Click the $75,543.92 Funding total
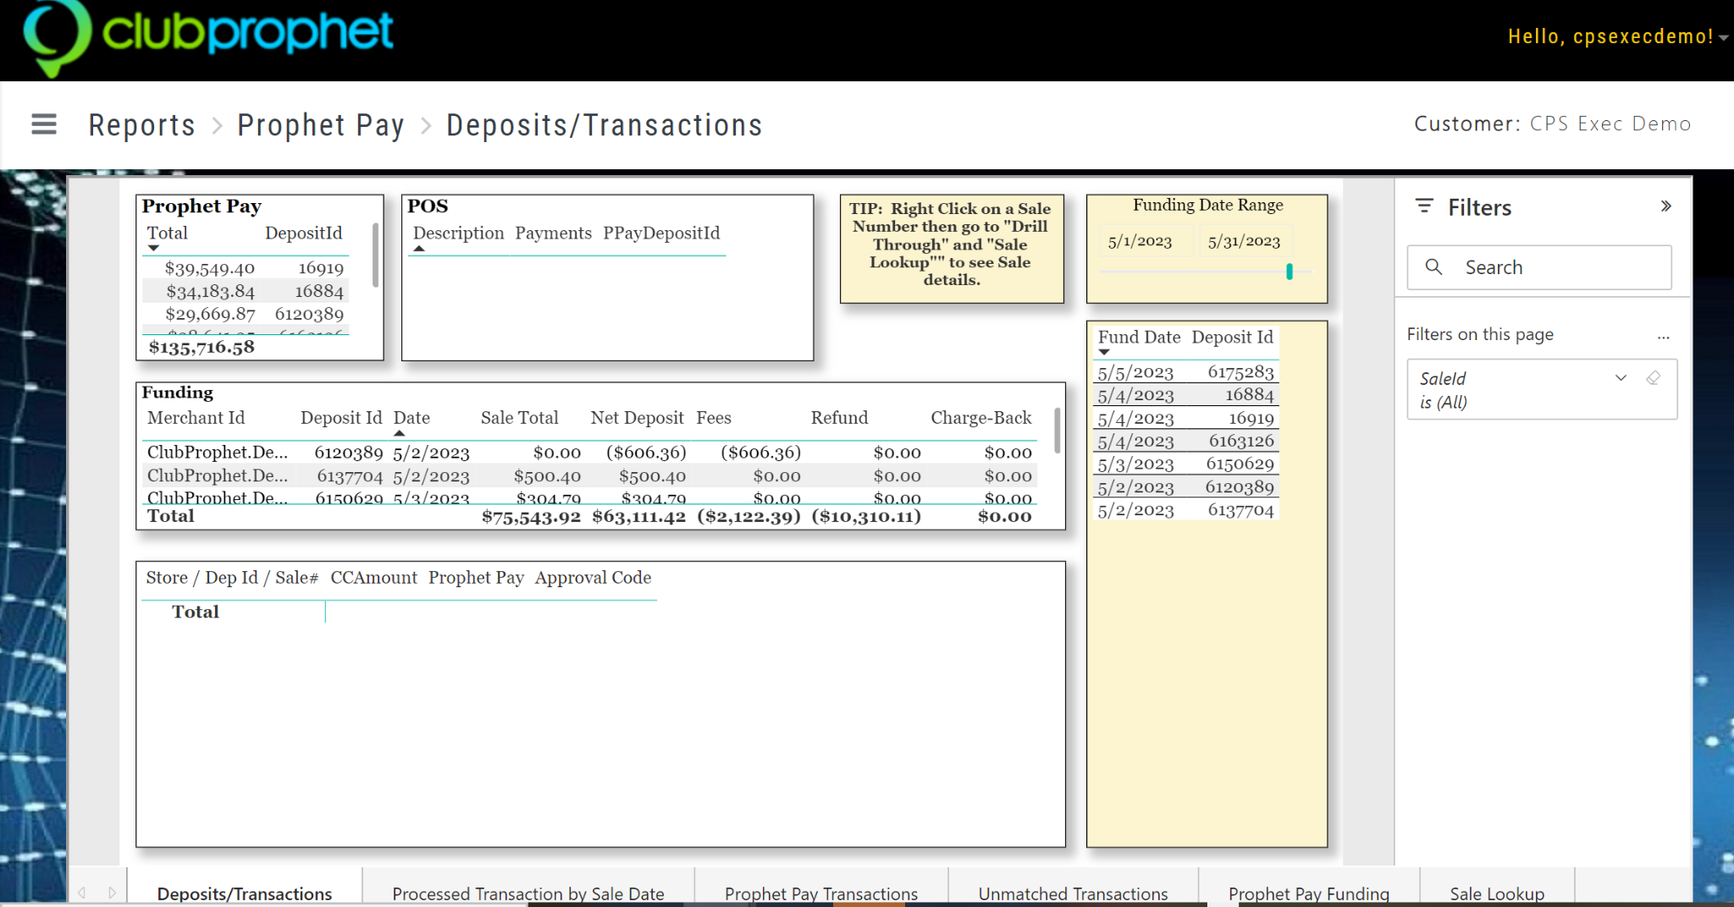The height and width of the screenshot is (907, 1734). [x=531, y=517]
